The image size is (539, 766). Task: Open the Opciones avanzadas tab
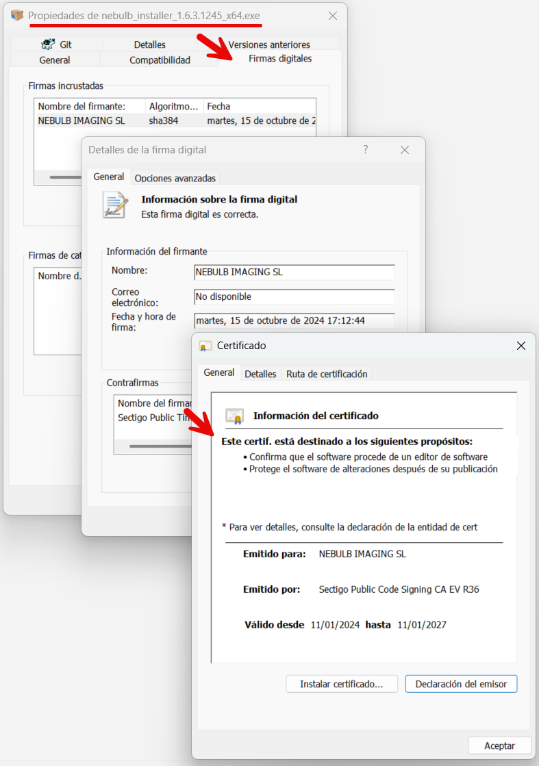(175, 178)
